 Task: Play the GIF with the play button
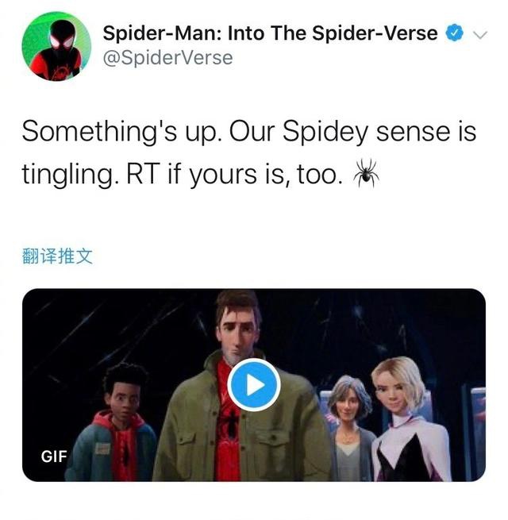pyautogui.click(x=253, y=385)
